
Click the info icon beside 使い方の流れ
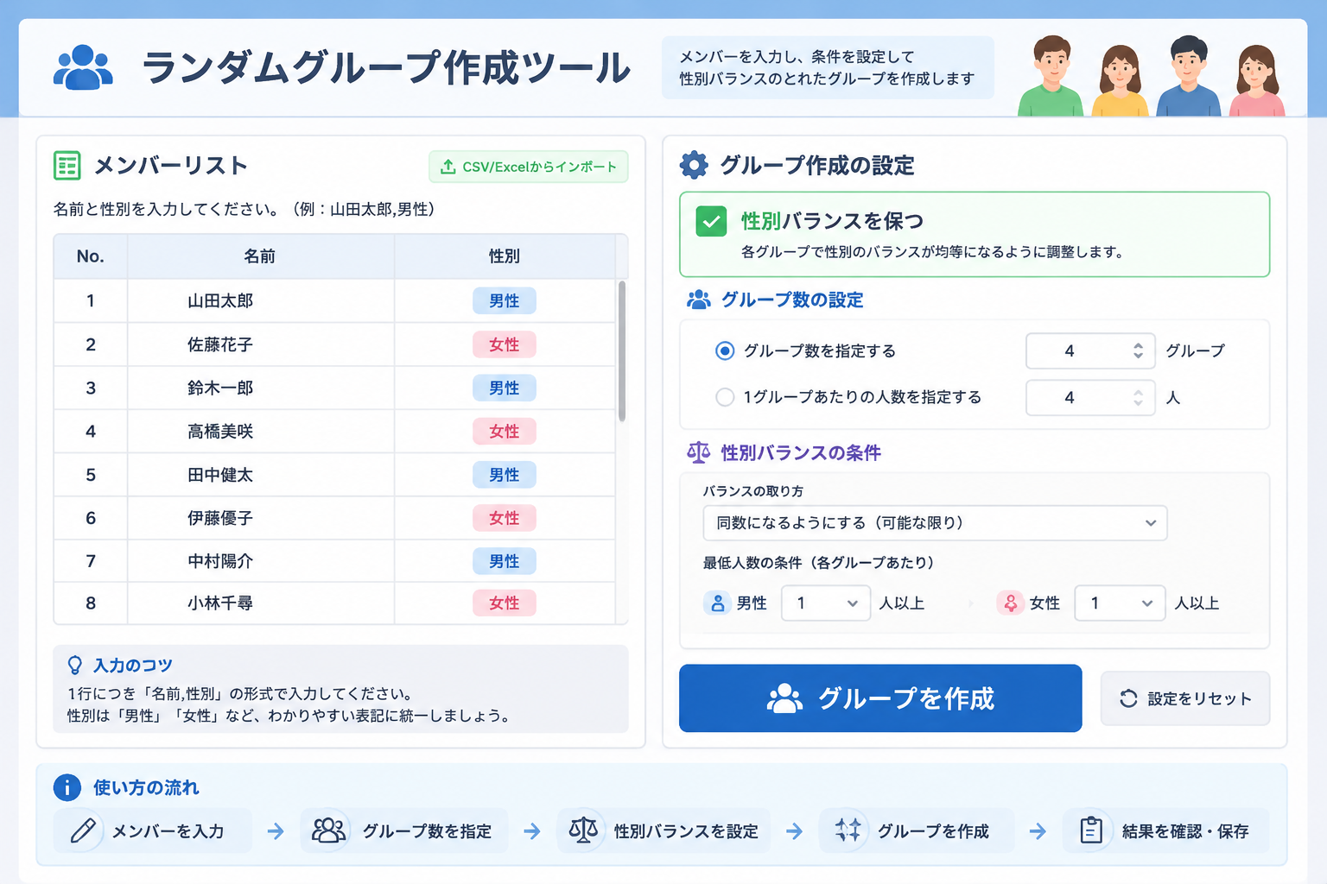[x=67, y=787]
